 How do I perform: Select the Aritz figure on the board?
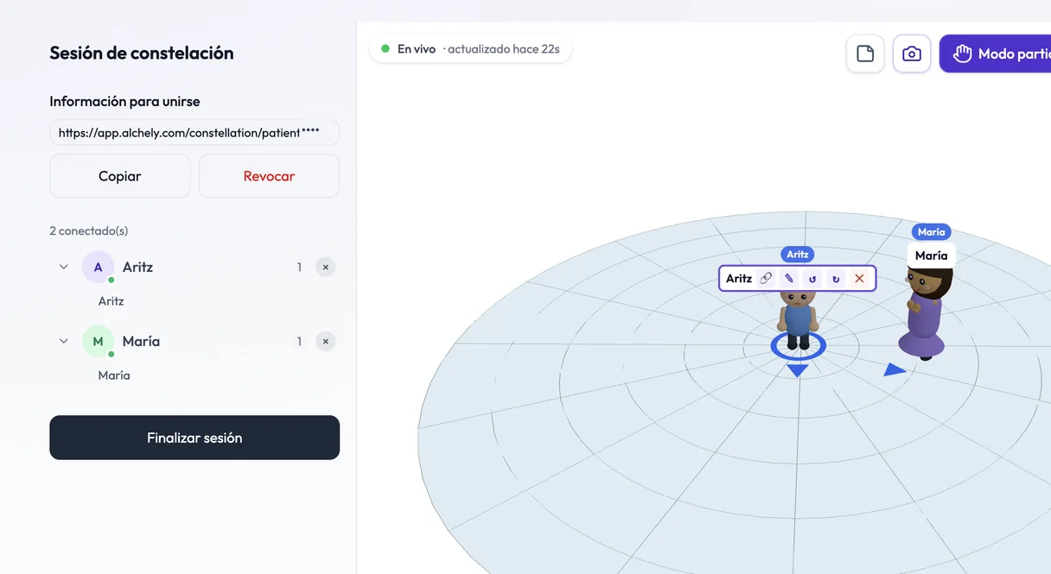797,319
